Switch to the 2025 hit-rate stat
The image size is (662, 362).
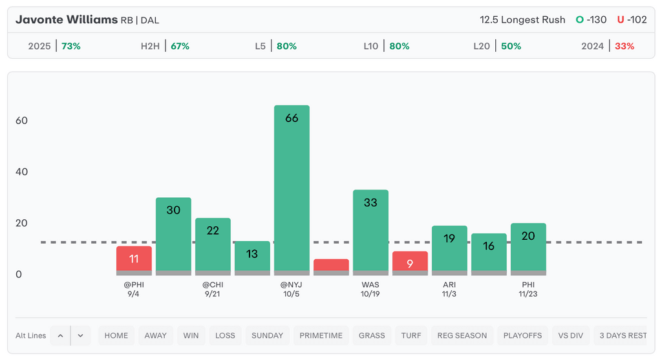click(54, 46)
